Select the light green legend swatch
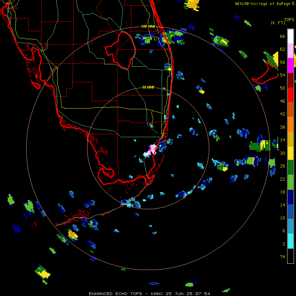 point(290,182)
